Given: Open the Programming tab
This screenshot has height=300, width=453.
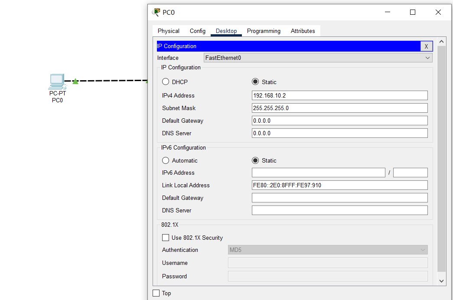Looking at the screenshot, I should pos(264,31).
